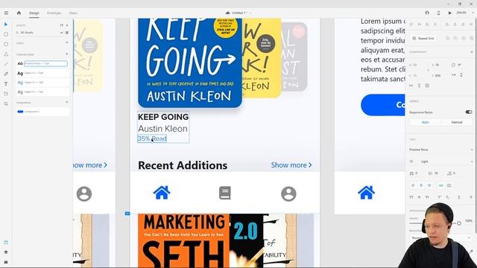Publish assets as a library icon

pyautogui.click(x=61, y=25)
